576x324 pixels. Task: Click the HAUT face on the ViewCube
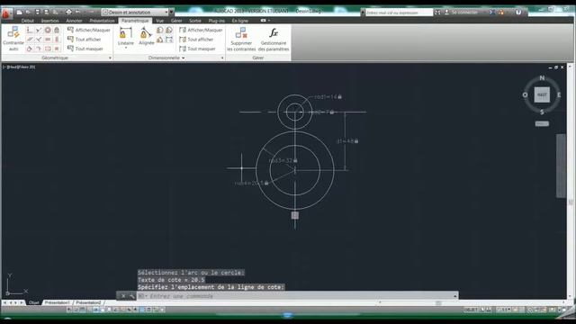point(542,94)
